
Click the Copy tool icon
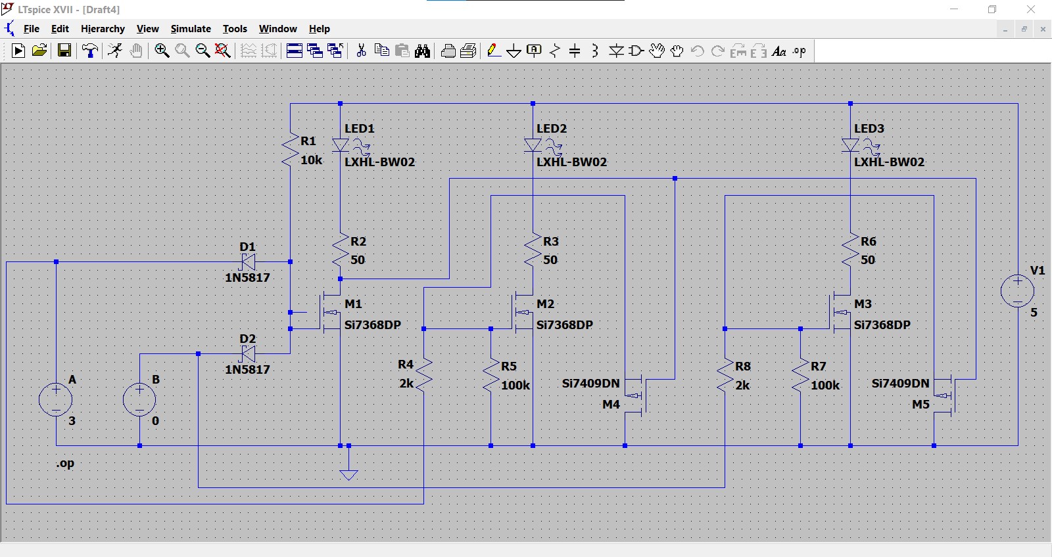click(381, 51)
